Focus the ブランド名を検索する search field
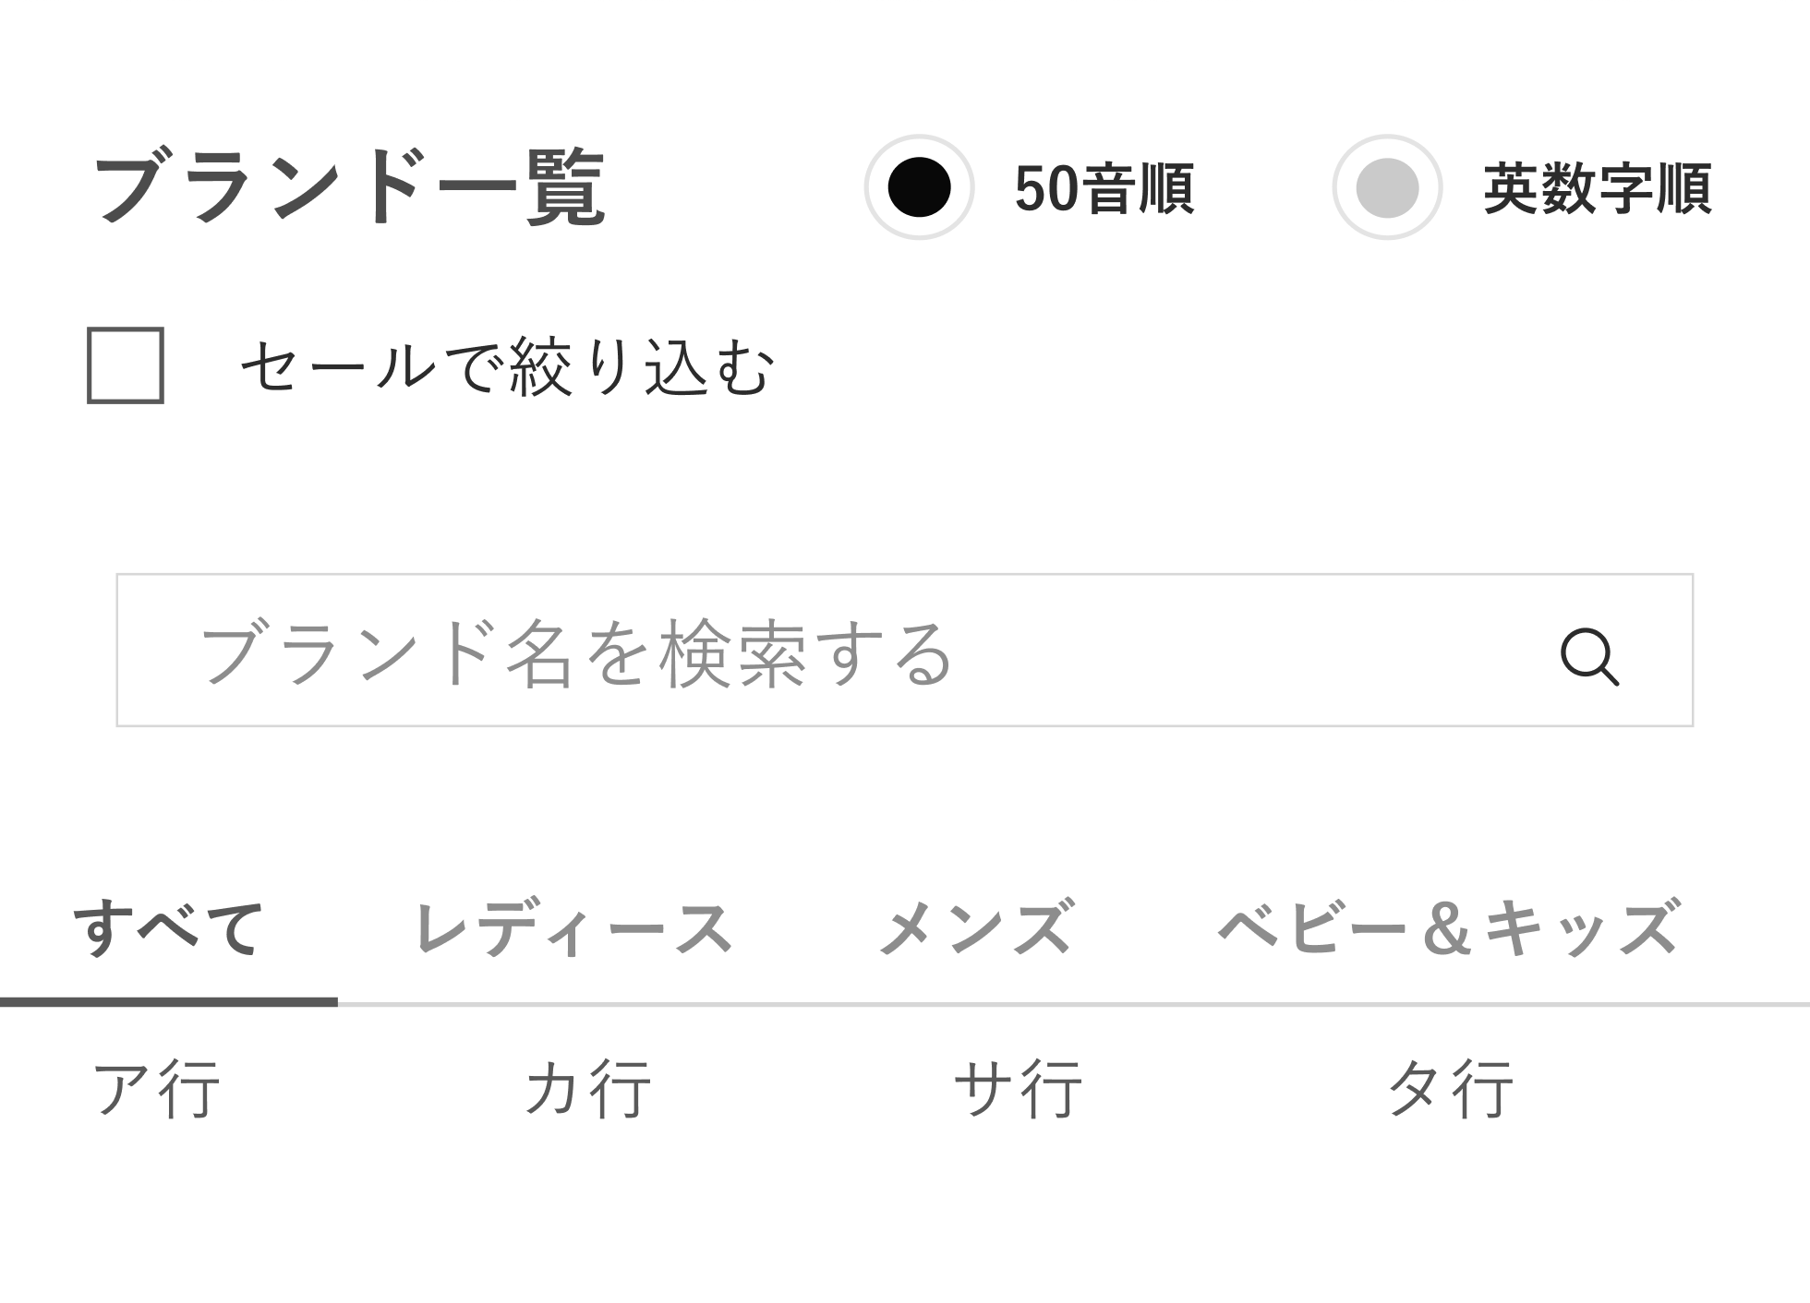The width and height of the screenshot is (1810, 1303). 905,650
